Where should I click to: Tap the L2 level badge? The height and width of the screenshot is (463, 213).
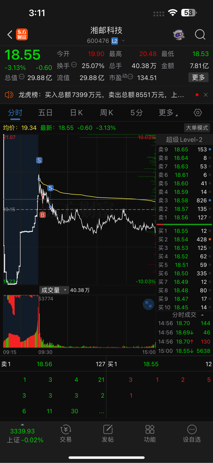pyautogui.click(x=115, y=41)
